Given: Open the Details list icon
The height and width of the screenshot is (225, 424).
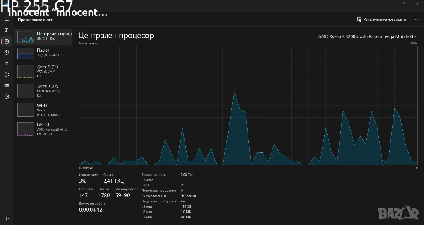Looking at the screenshot, I should pyautogui.click(x=6, y=85).
